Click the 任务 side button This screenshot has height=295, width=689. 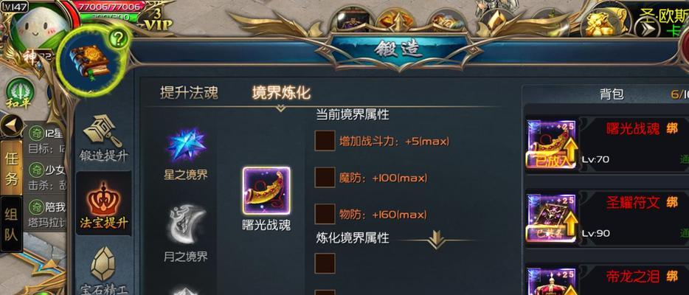(x=11, y=168)
